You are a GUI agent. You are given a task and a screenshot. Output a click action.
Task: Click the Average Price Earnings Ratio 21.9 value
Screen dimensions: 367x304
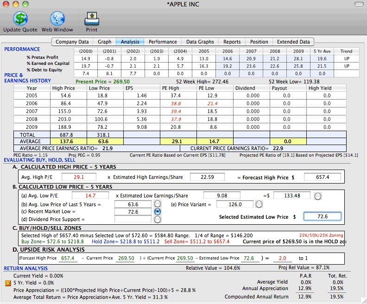coord(108,148)
